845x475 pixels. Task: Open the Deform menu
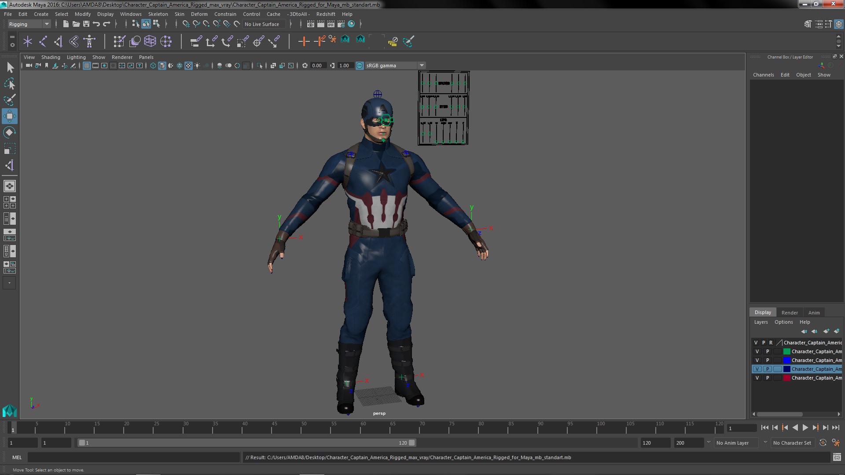(199, 14)
